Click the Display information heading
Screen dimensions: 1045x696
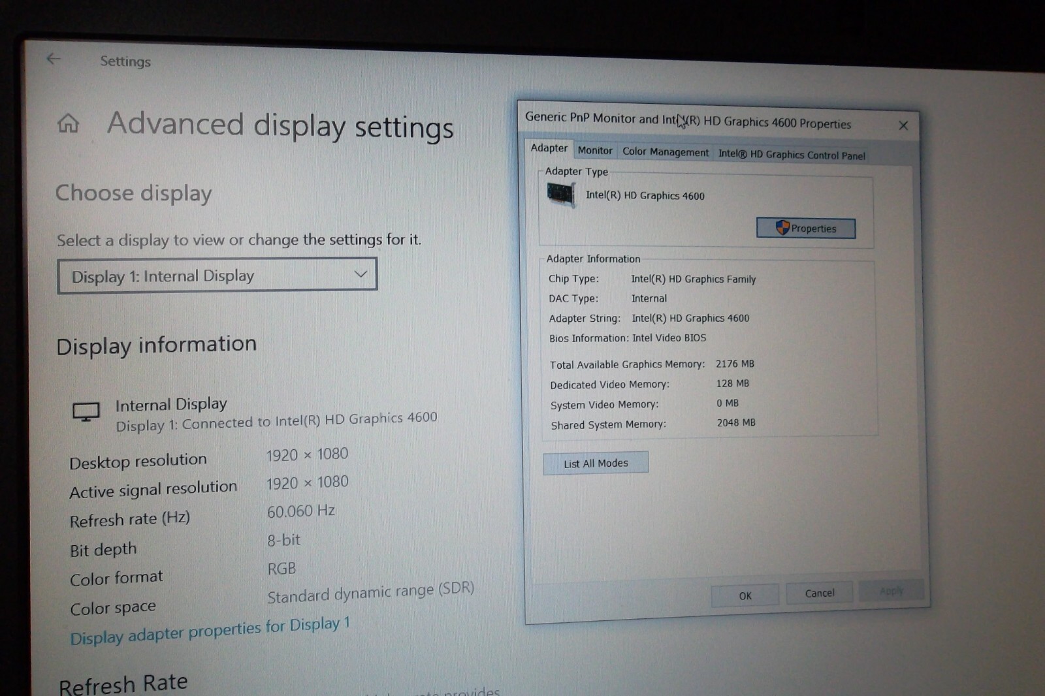pyautogui.click(x=157, y=345)
